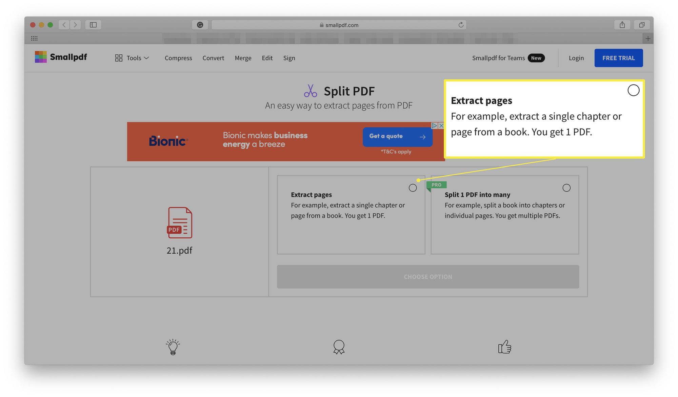Toggle the Safari sidebar
The width and height of the screenshot is (678, 397).
tap(93, 25)
